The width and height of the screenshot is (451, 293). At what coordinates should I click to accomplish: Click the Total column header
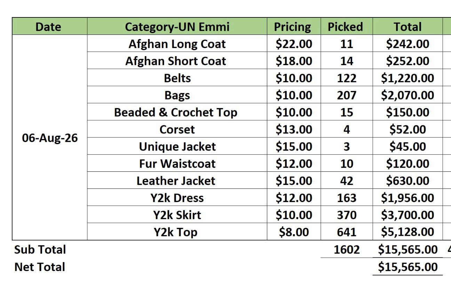(x=408, y=26)
